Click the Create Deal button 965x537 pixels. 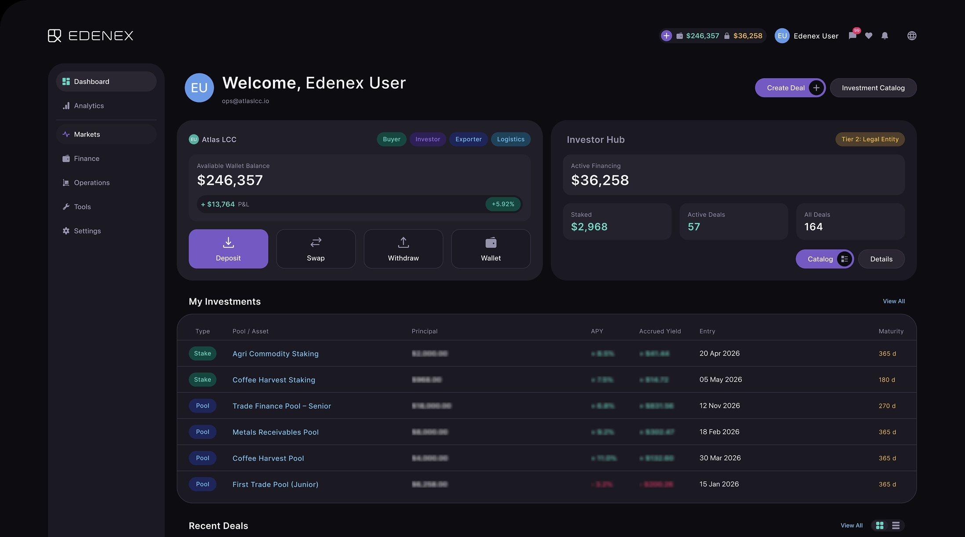[790, 88]
